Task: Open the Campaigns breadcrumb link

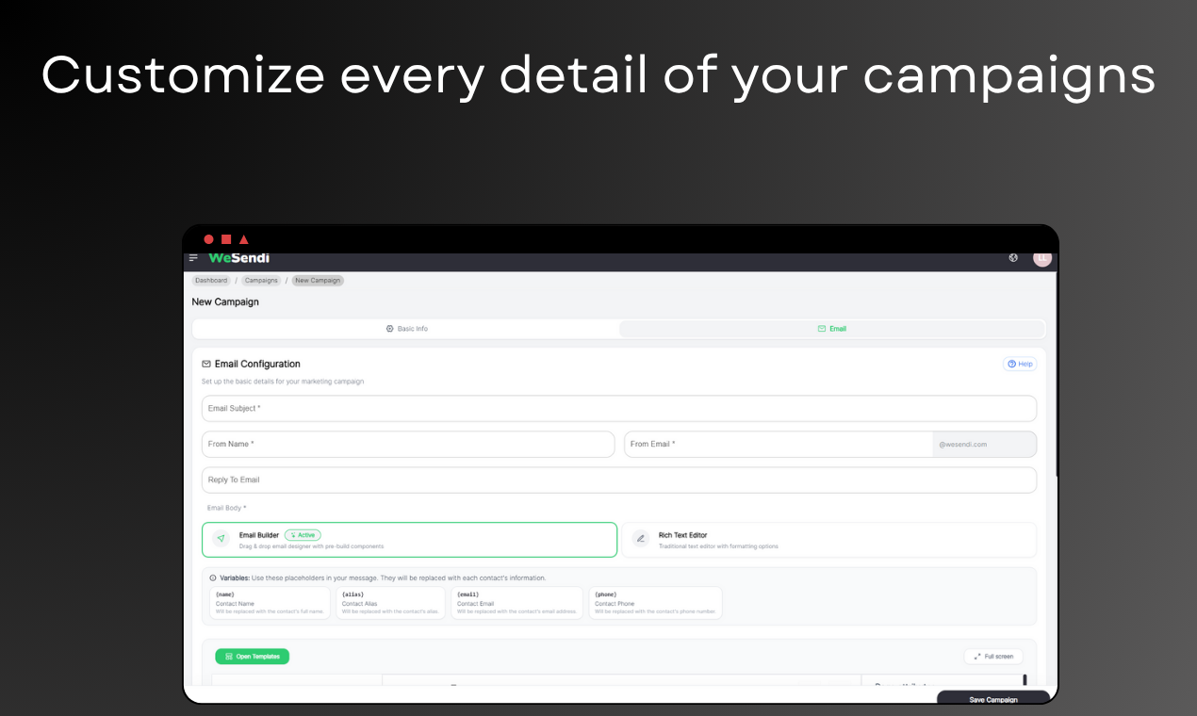Action: point(261,280)
